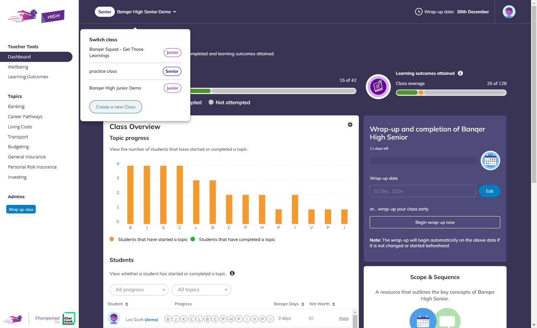Click the more link for Leo Scott
The image size is (537, 328).
(x=344, y=319)
